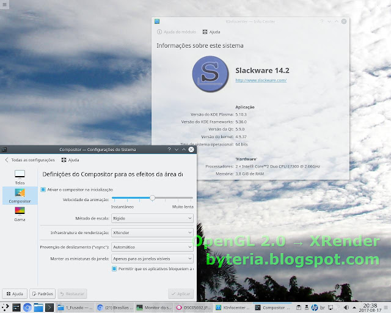The height and width of the screenshot is (313, 391).
Task: Click the kernel version value 4.9.37
Action: click(241, 137)
